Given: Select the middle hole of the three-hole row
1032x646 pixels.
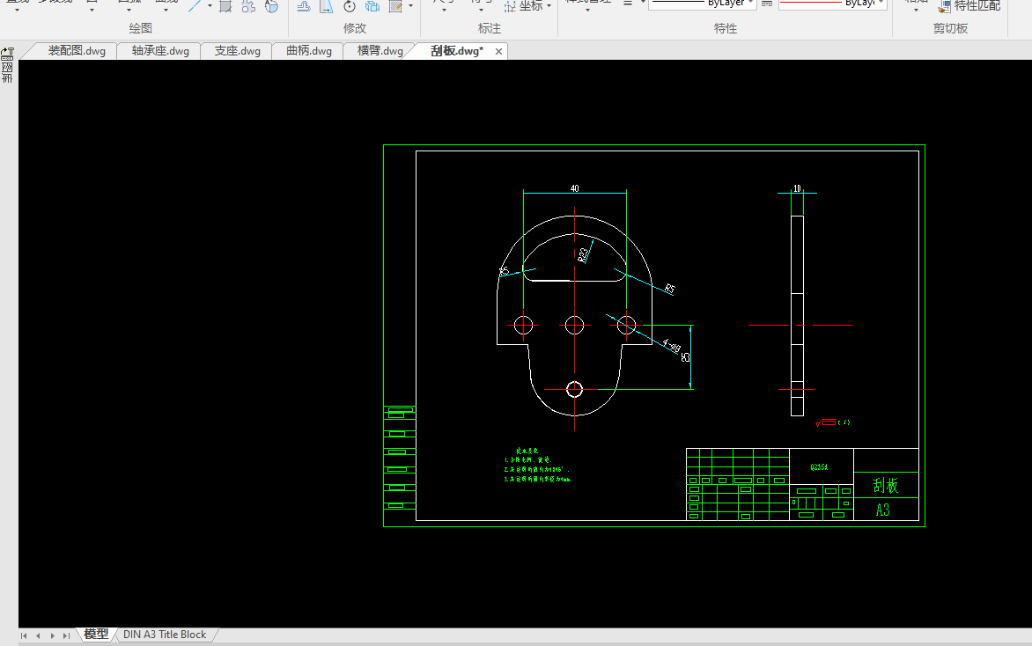Looking at the screenshot, I should (575, 325).
